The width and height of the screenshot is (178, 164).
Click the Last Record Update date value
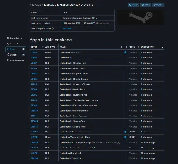85,23
